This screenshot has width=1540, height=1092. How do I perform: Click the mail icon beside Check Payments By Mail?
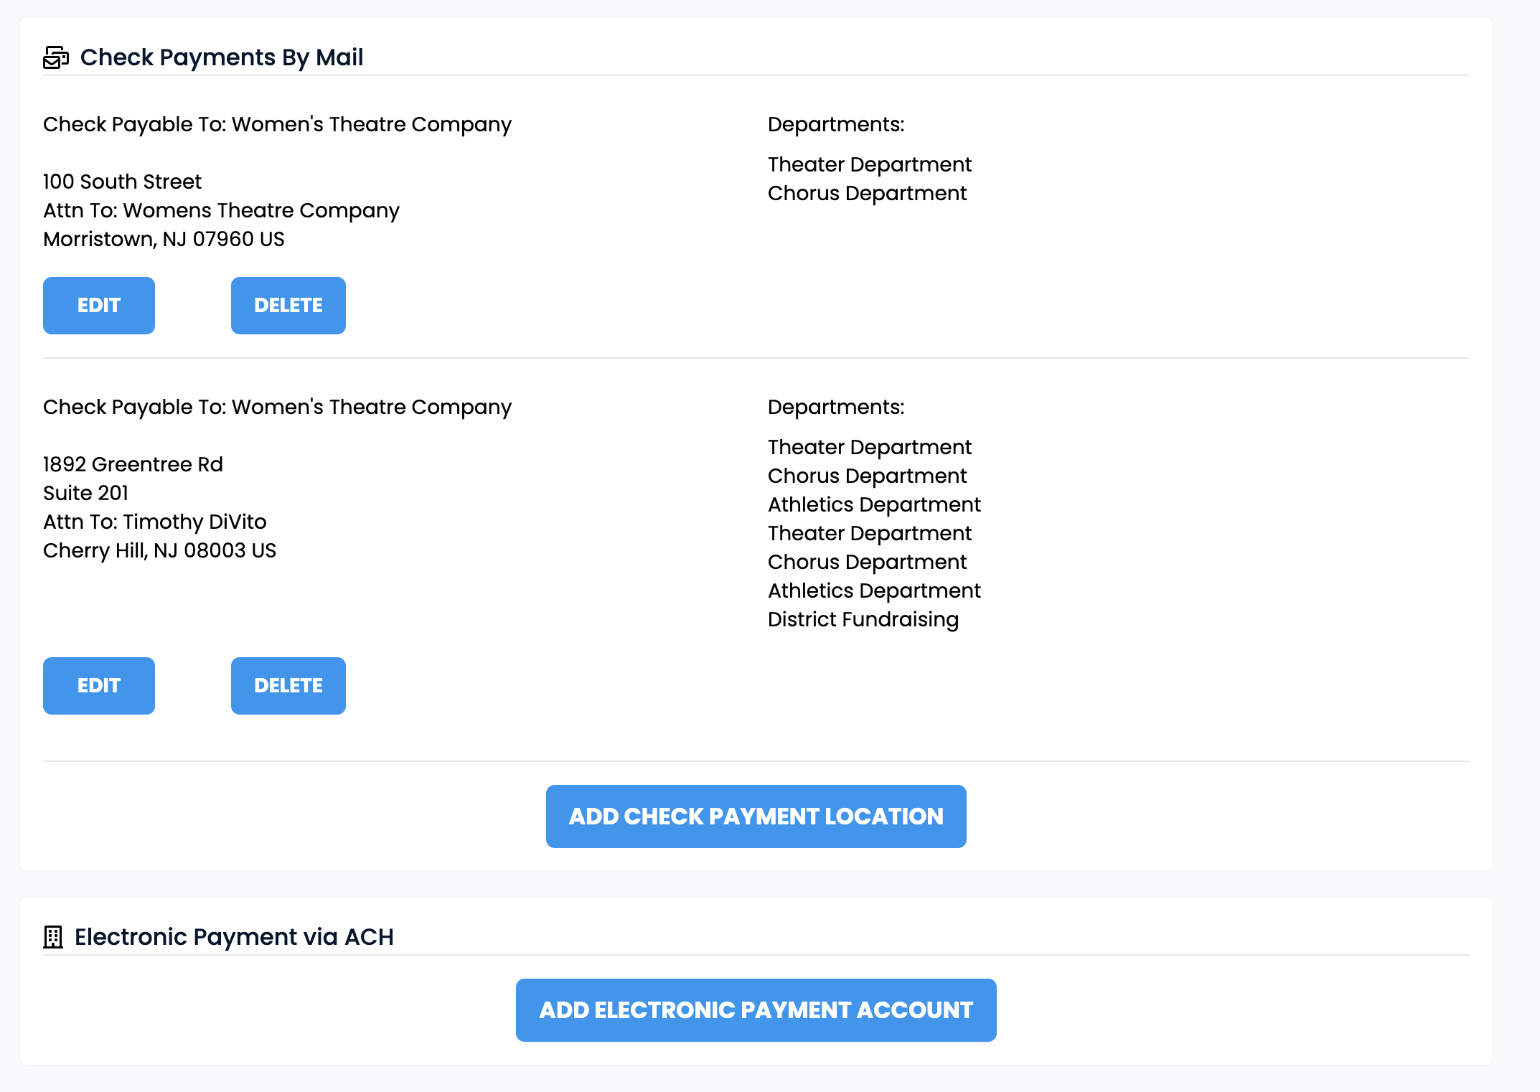[56, 57]
